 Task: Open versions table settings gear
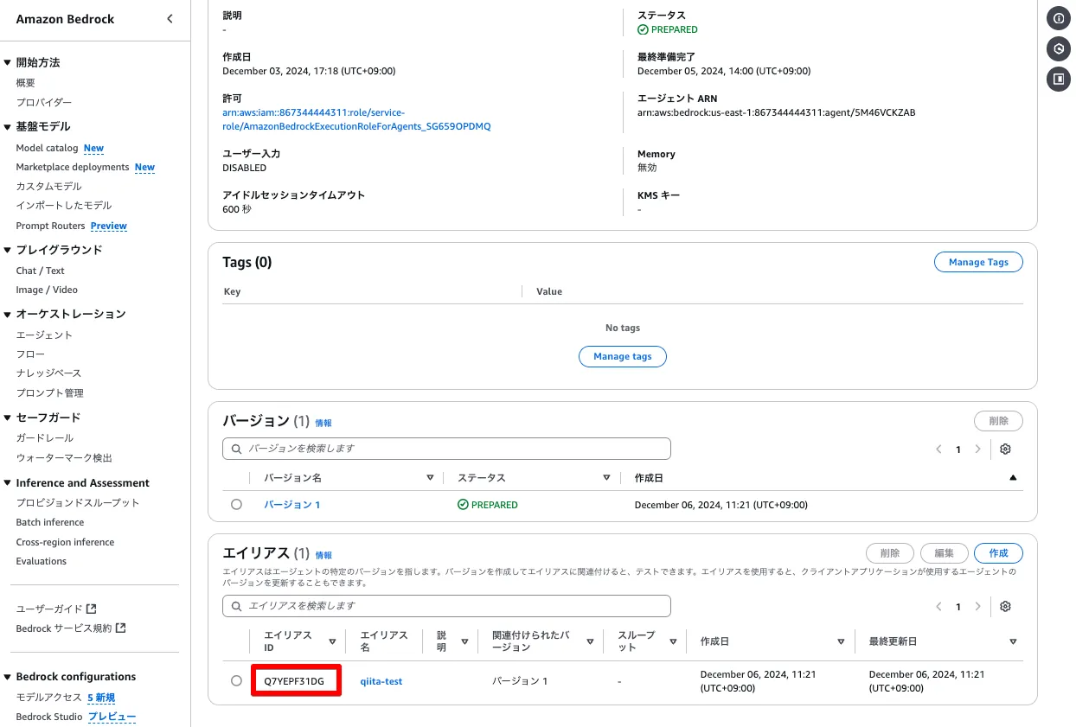pos(1005,450)
